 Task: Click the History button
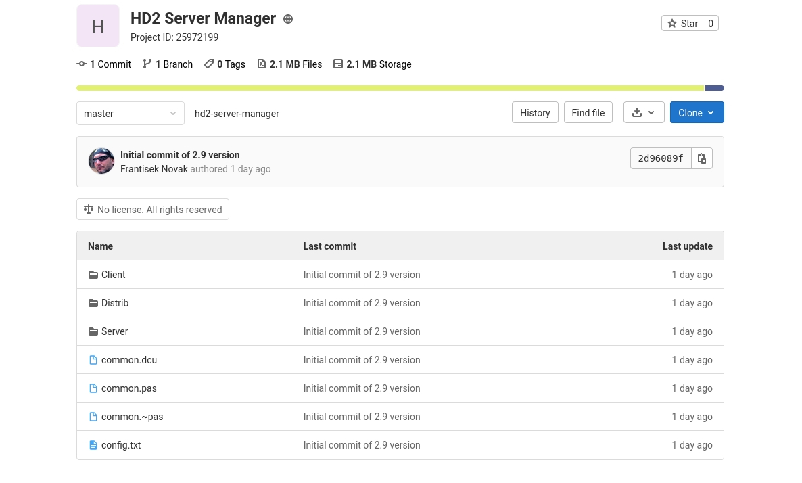535,113
